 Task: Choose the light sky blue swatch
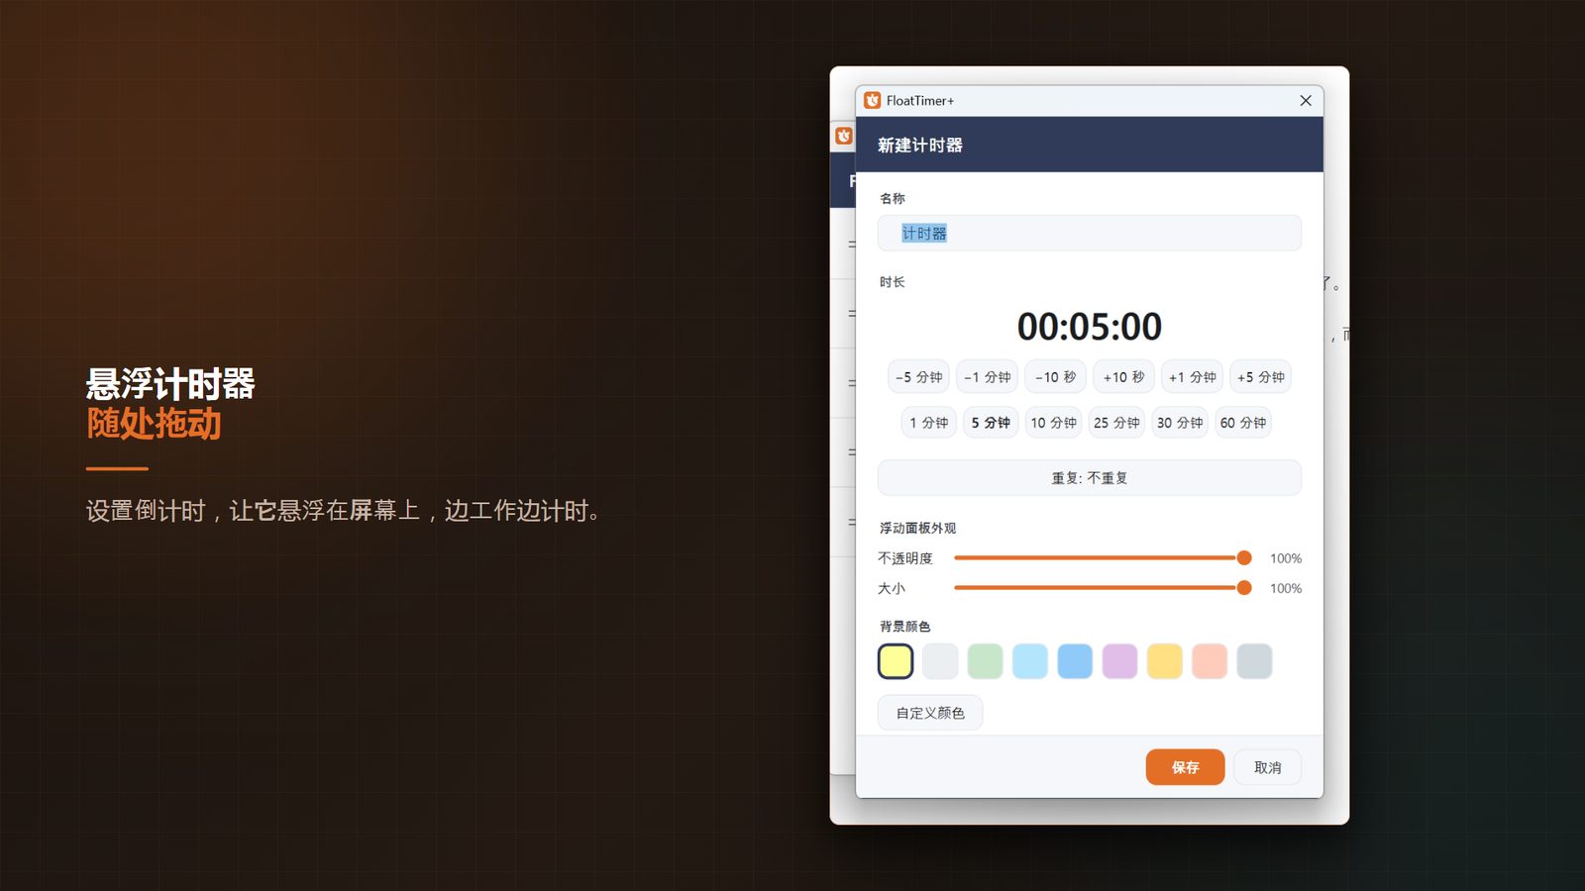click(1030, 661)
